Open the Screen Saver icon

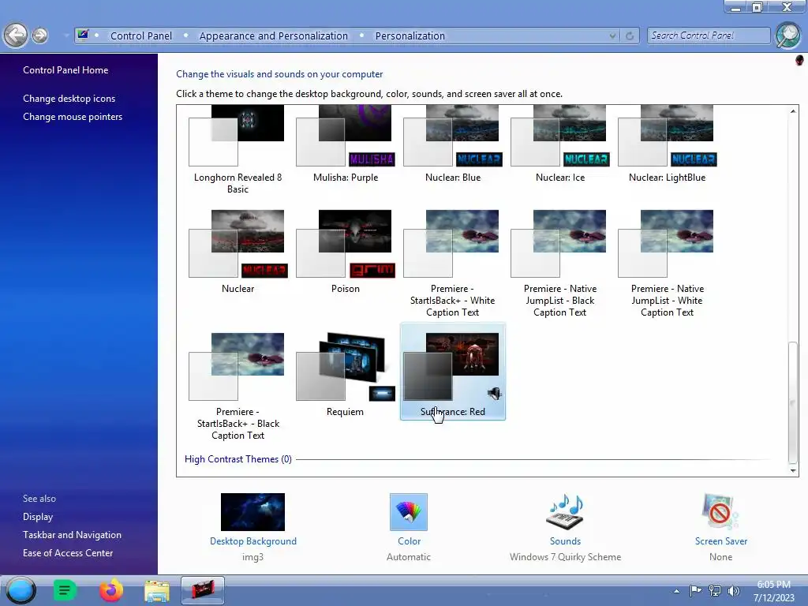[x=720, y=511]
